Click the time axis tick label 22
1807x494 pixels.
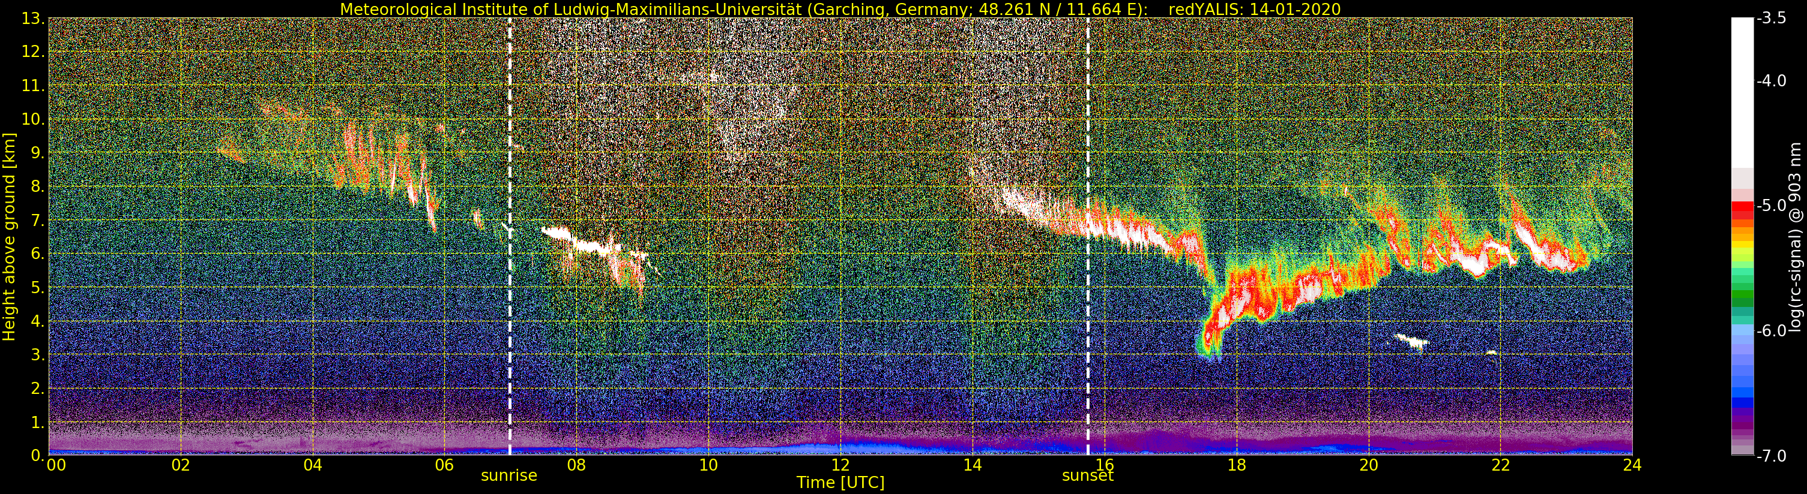coord(1500,465)
